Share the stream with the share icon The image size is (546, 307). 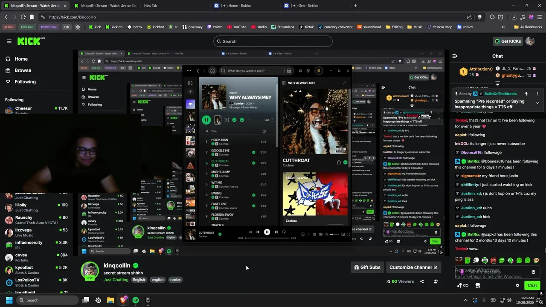[422, 281]
